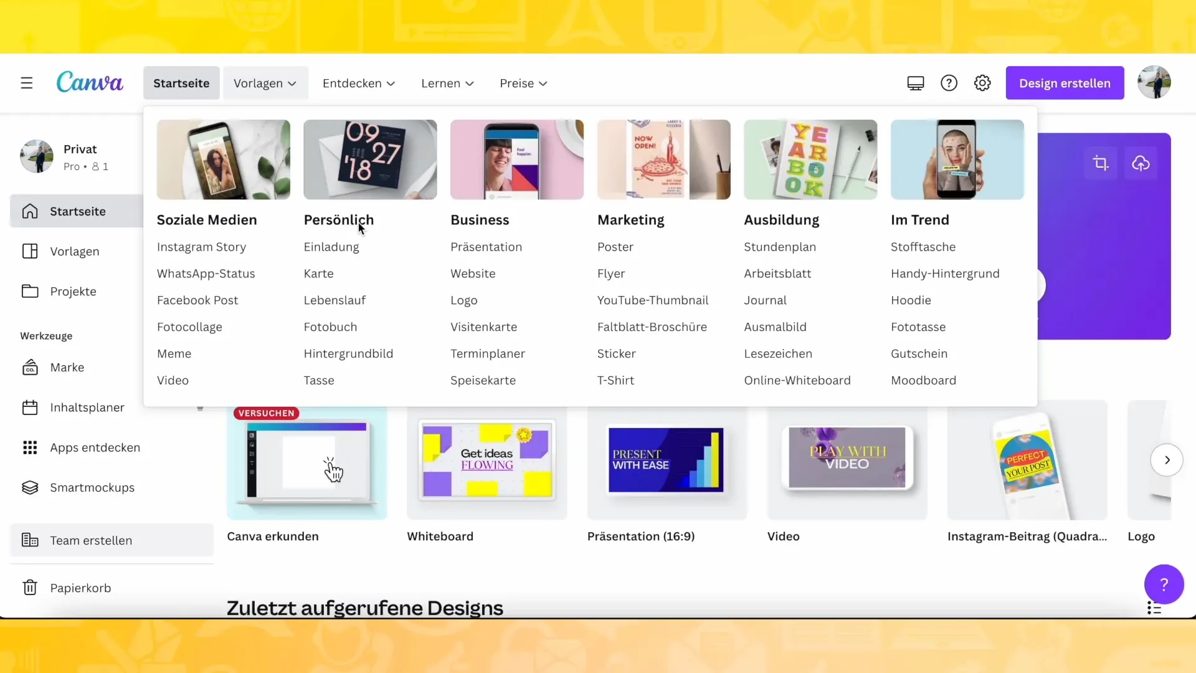Click the Canva home logo icon
This screenshot has width=1196, height=673.
pos(90,82)
